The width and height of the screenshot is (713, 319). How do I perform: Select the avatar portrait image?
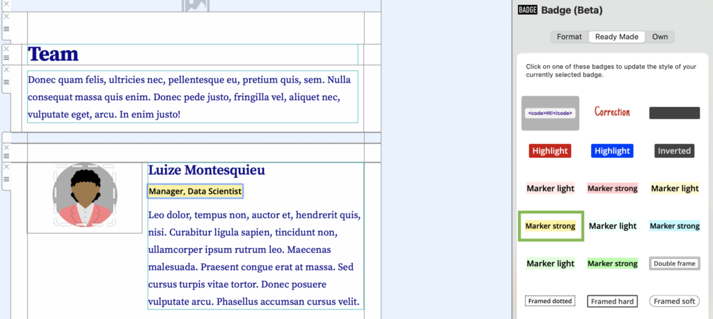point(85,195)
